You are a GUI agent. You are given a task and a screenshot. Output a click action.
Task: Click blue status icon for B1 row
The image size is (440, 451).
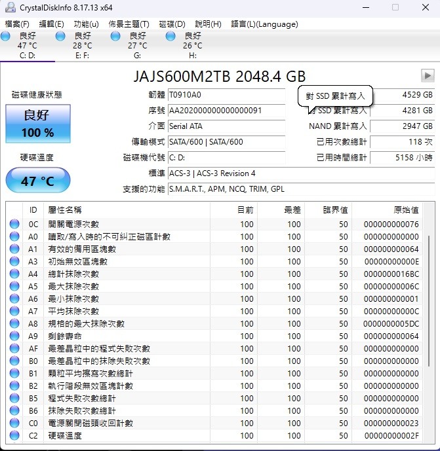click(x=14, y=373)
